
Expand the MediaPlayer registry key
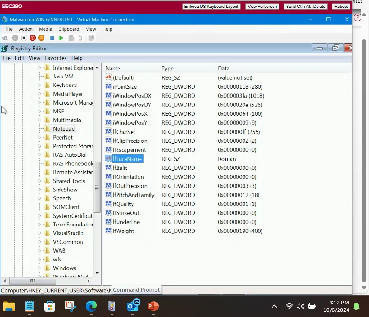coord(39,94)
